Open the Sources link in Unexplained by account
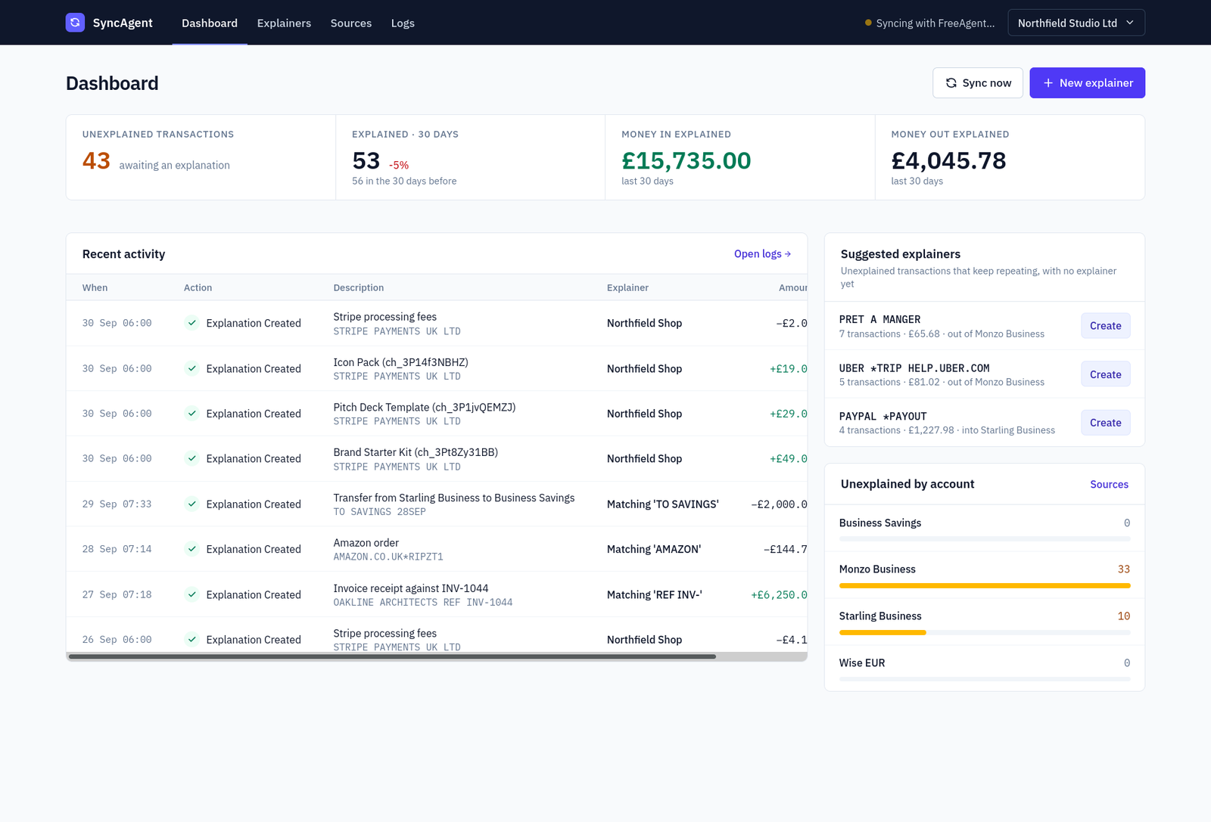This screenshot has height=822, width=1211. pyautogui.click(x=1109, y=484)
